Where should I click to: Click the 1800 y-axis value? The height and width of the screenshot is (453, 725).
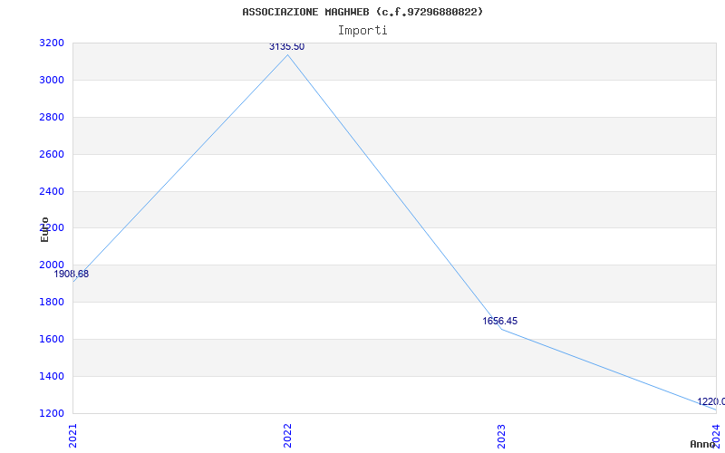coord(52,303)
